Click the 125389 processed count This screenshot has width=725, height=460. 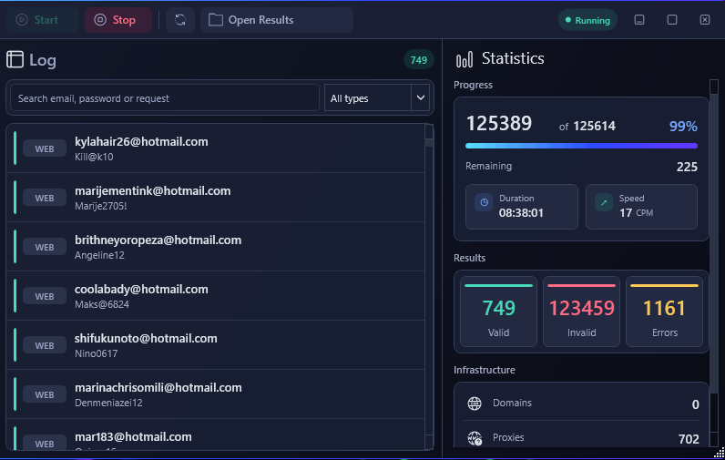click(499, 124)
